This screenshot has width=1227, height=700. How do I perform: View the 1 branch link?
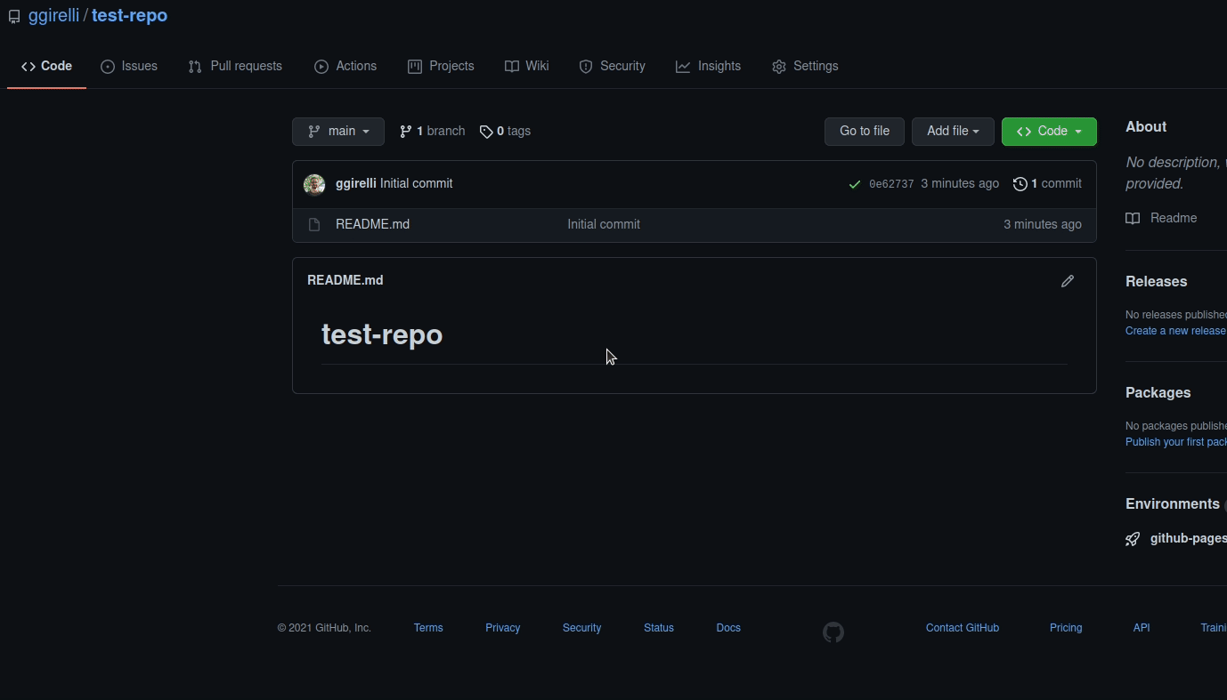pos(432,131)
